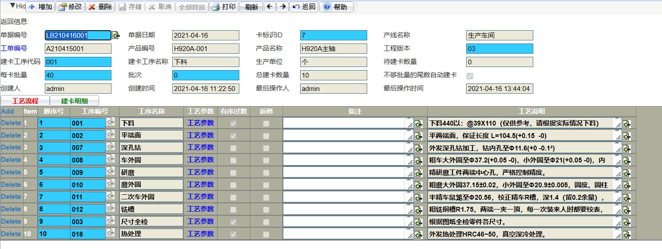Toggle 有序过数 checkbox for 下料 row
Image resolution: width=662 pixels, height=249 pixels.
pyautogui.click(x=233, y=123)
